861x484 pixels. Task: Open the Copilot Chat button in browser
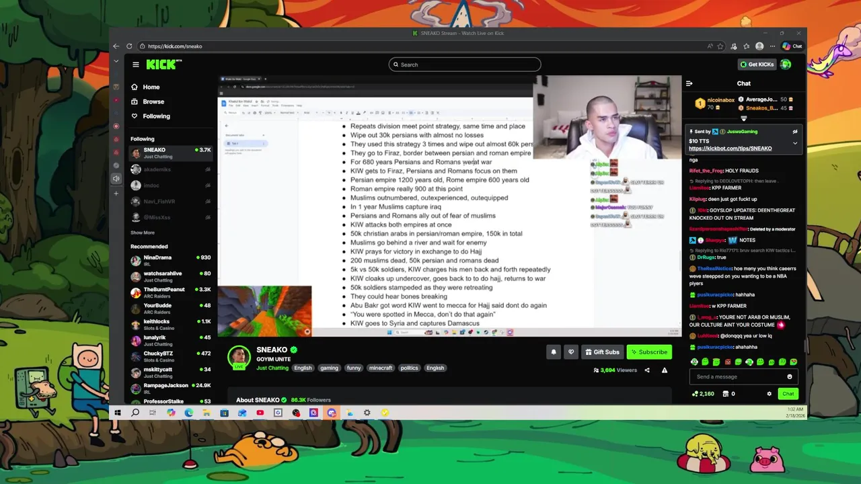coord(792,46)
